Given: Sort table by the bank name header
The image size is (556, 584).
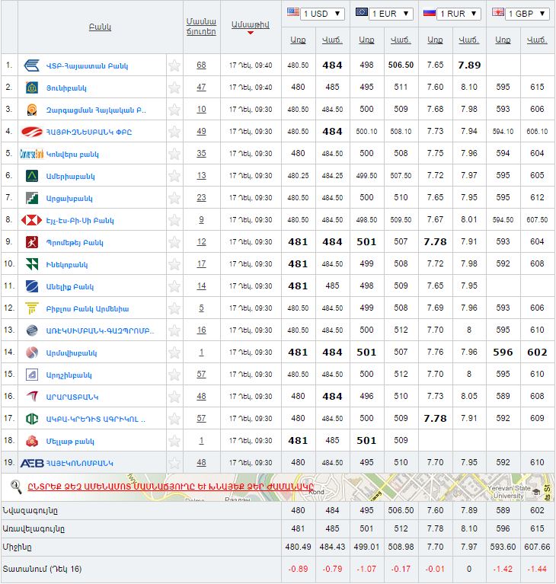Looking at the screenshot, I should [100, 27].
